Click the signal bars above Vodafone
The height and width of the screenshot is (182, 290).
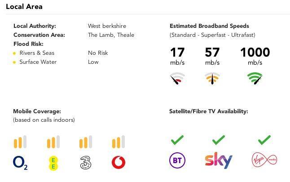[119, 142]
